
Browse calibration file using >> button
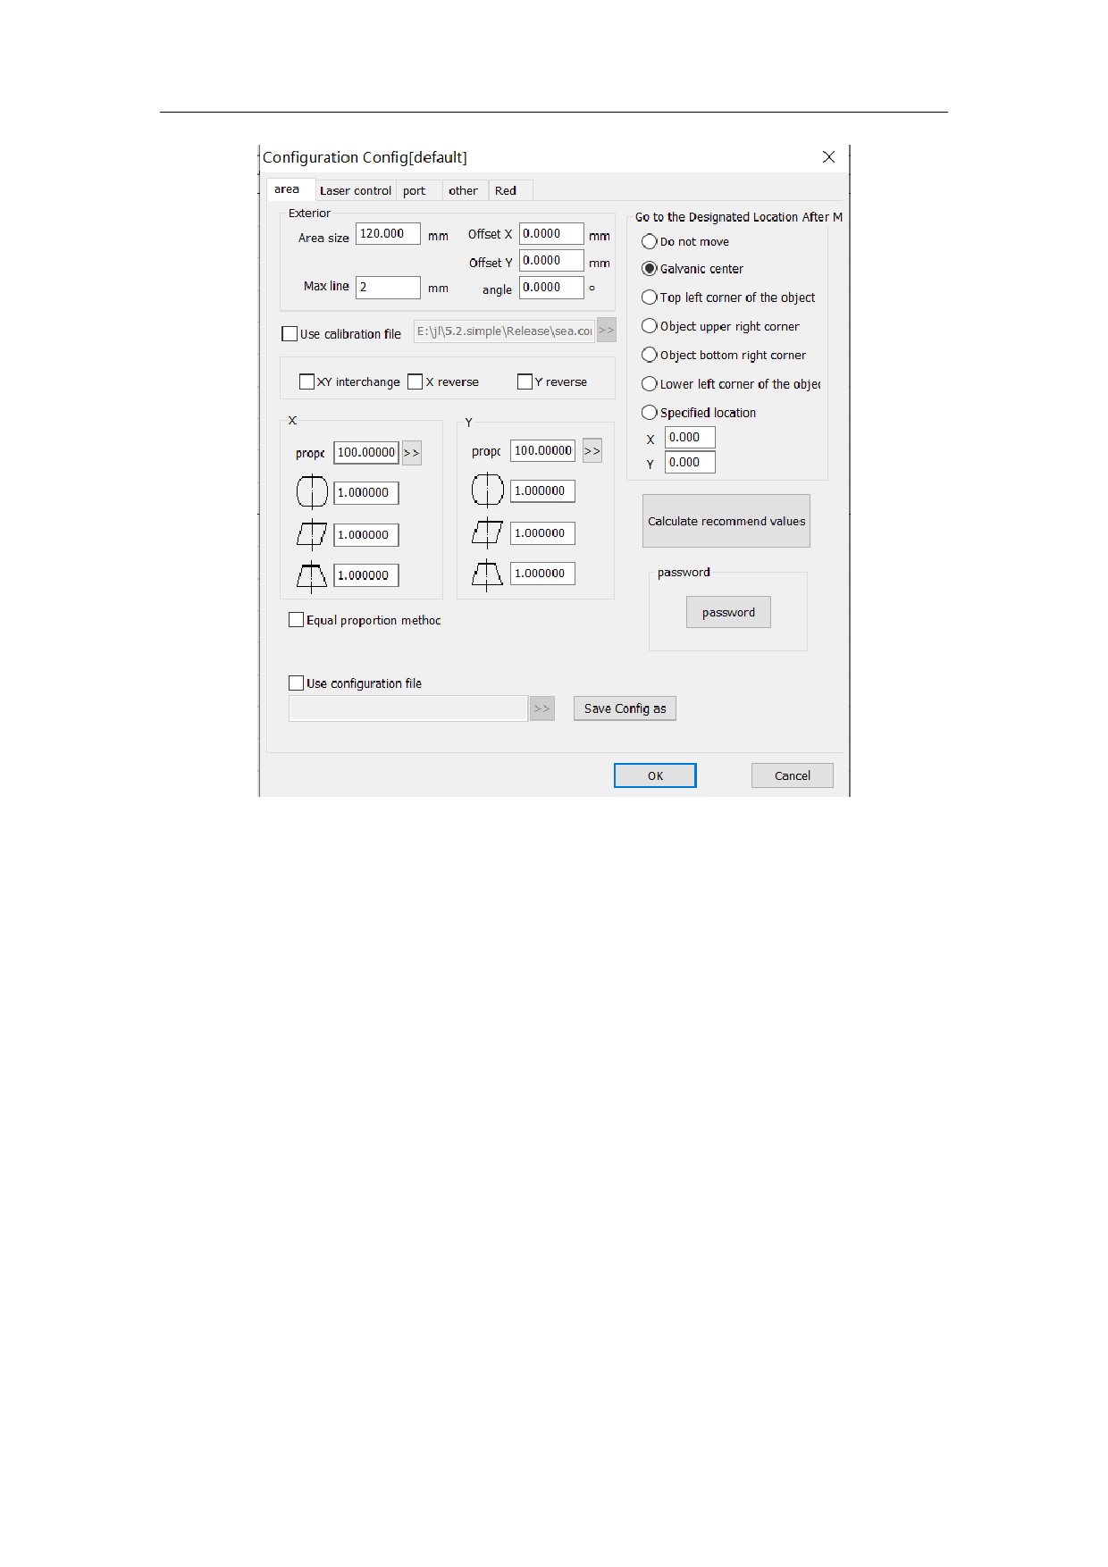606,331
